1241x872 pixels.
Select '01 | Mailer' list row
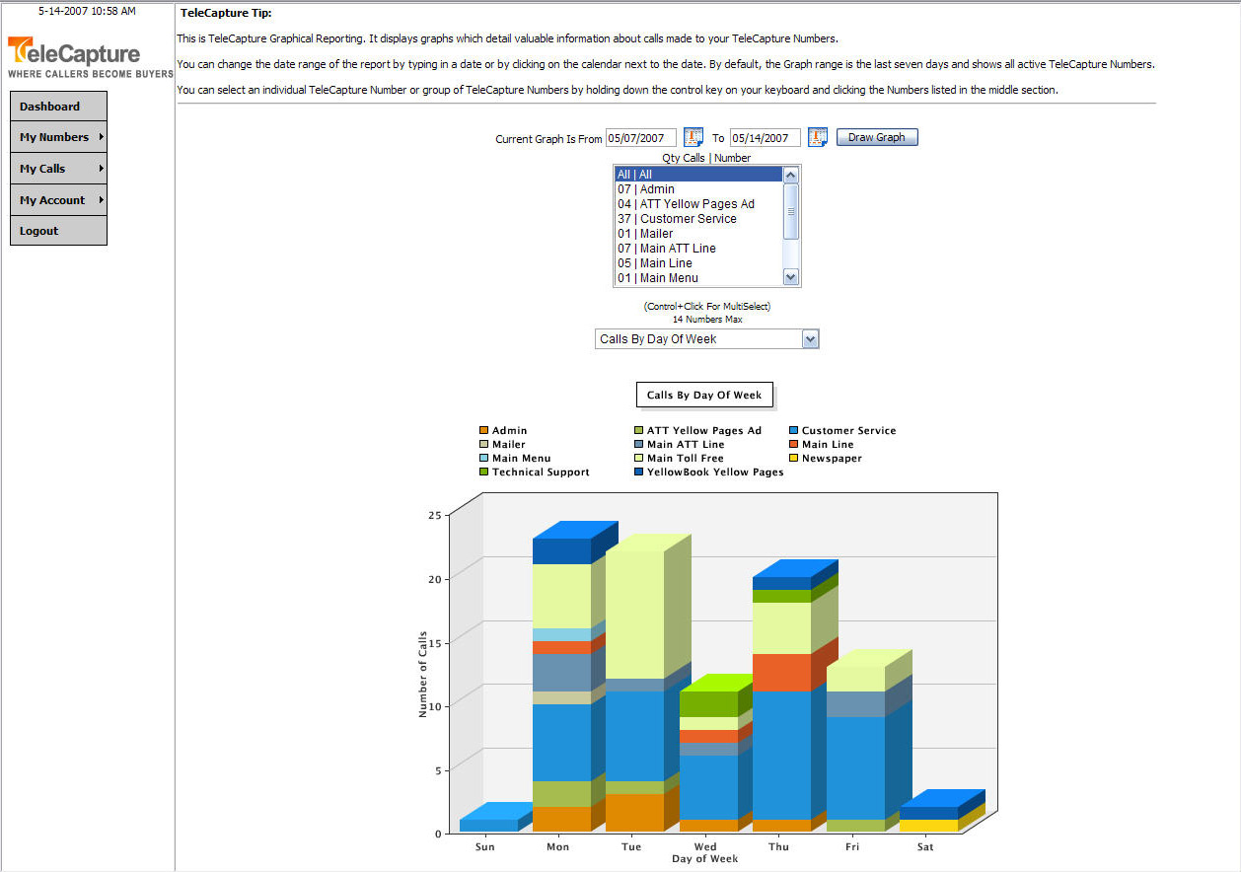coord(698,234)
